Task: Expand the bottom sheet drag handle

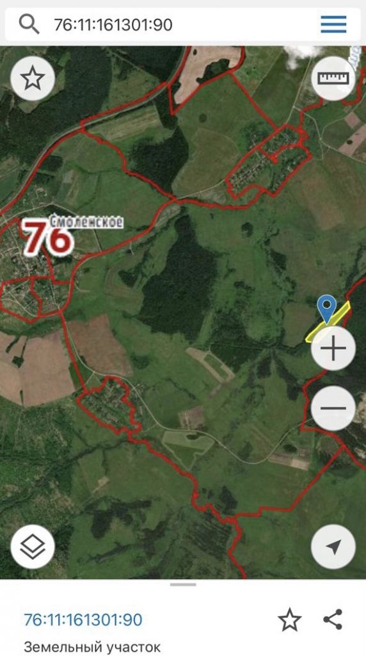Action: coord(183,584)
